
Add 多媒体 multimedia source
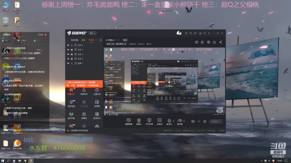(x=159, y=122)
